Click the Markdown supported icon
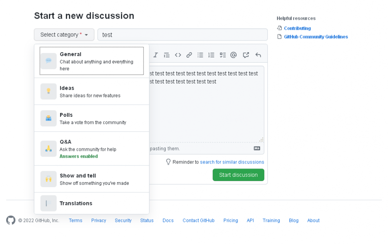 coord(257,148)
